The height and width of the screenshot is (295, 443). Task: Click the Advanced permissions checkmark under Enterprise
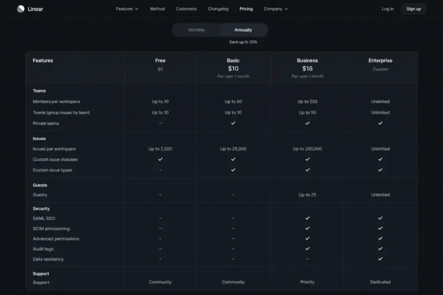(x=380, y=238)
